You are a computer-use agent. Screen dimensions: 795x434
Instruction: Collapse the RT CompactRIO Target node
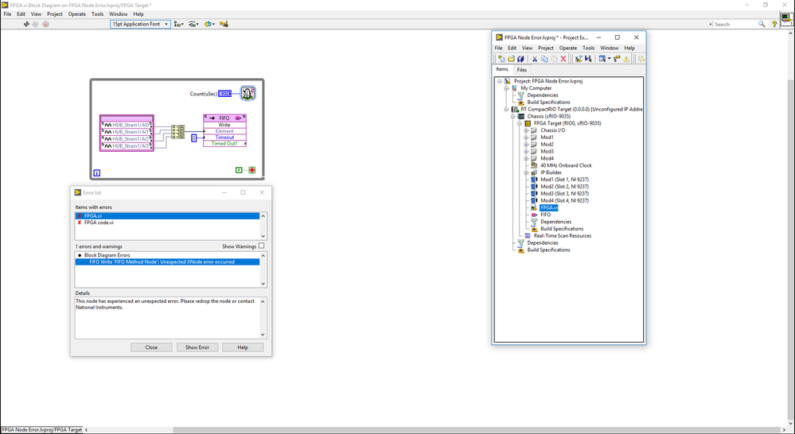[x=506, y=110]
